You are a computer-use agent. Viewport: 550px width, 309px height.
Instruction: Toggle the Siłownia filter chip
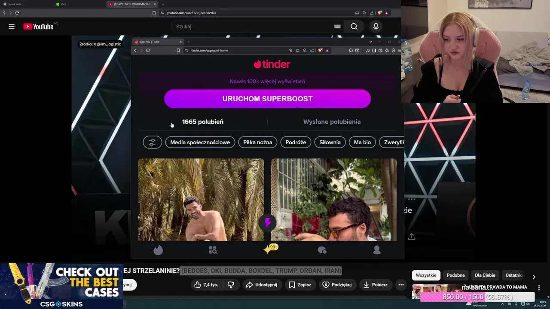pyautogui.click(x=330, y=142)
